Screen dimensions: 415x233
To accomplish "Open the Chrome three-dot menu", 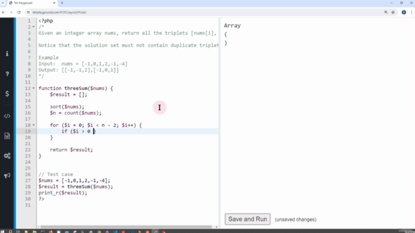I will click(412, 12).
